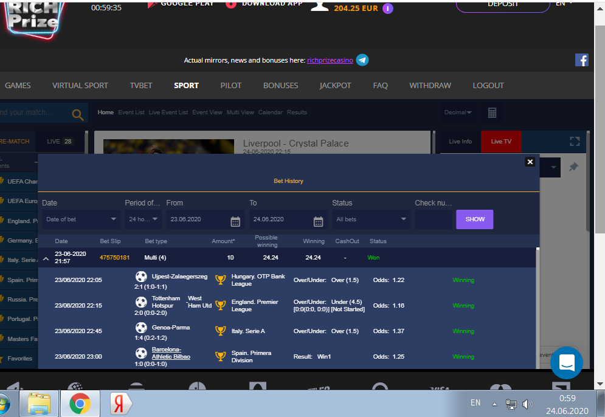The image size is (605, 417).
Task: Close the Bet History dialog
Action: coord(530,162)
